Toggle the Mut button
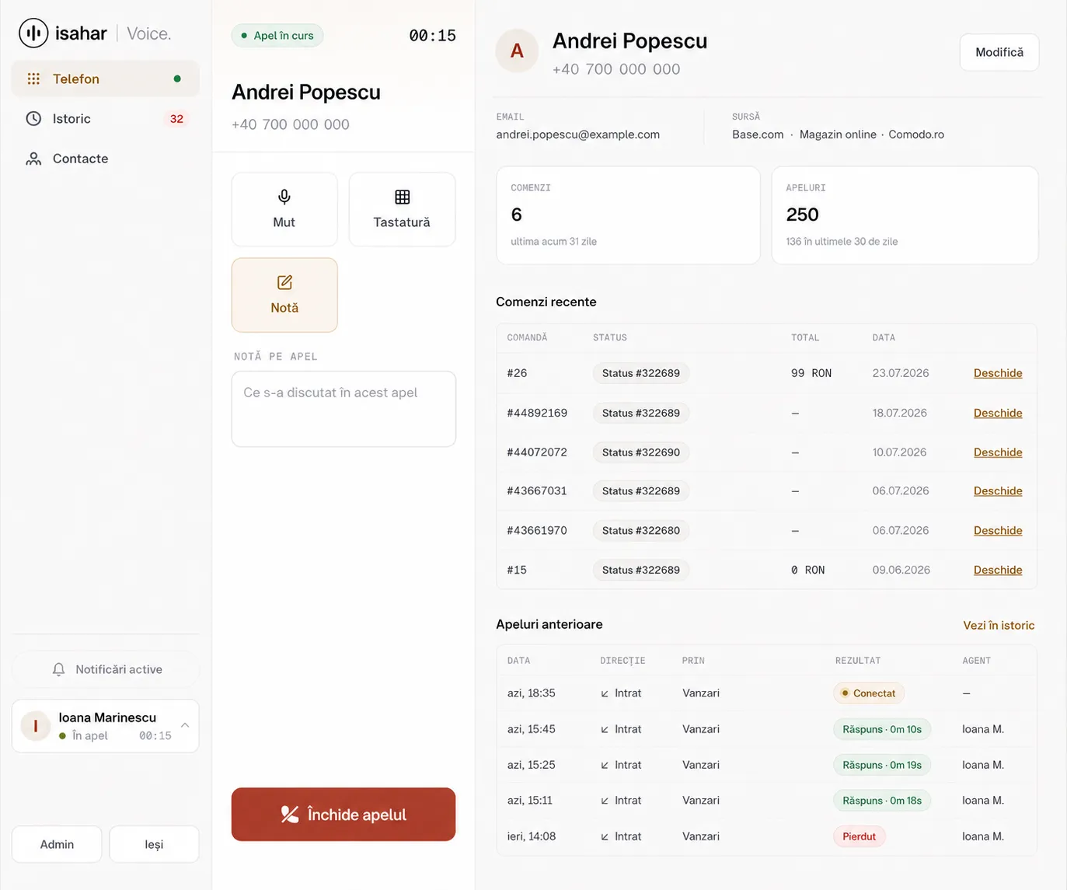Screen dimensions: 1067x890 click(284, 209)
